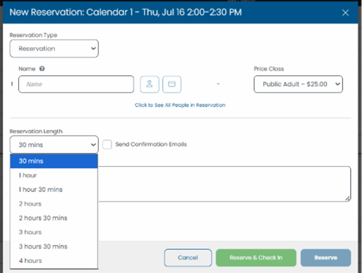Viewport: 362px width, 273px height.
Task: Pick 3 hours 30 mins option
Action: pyautogui.click(x=54, y=246)
